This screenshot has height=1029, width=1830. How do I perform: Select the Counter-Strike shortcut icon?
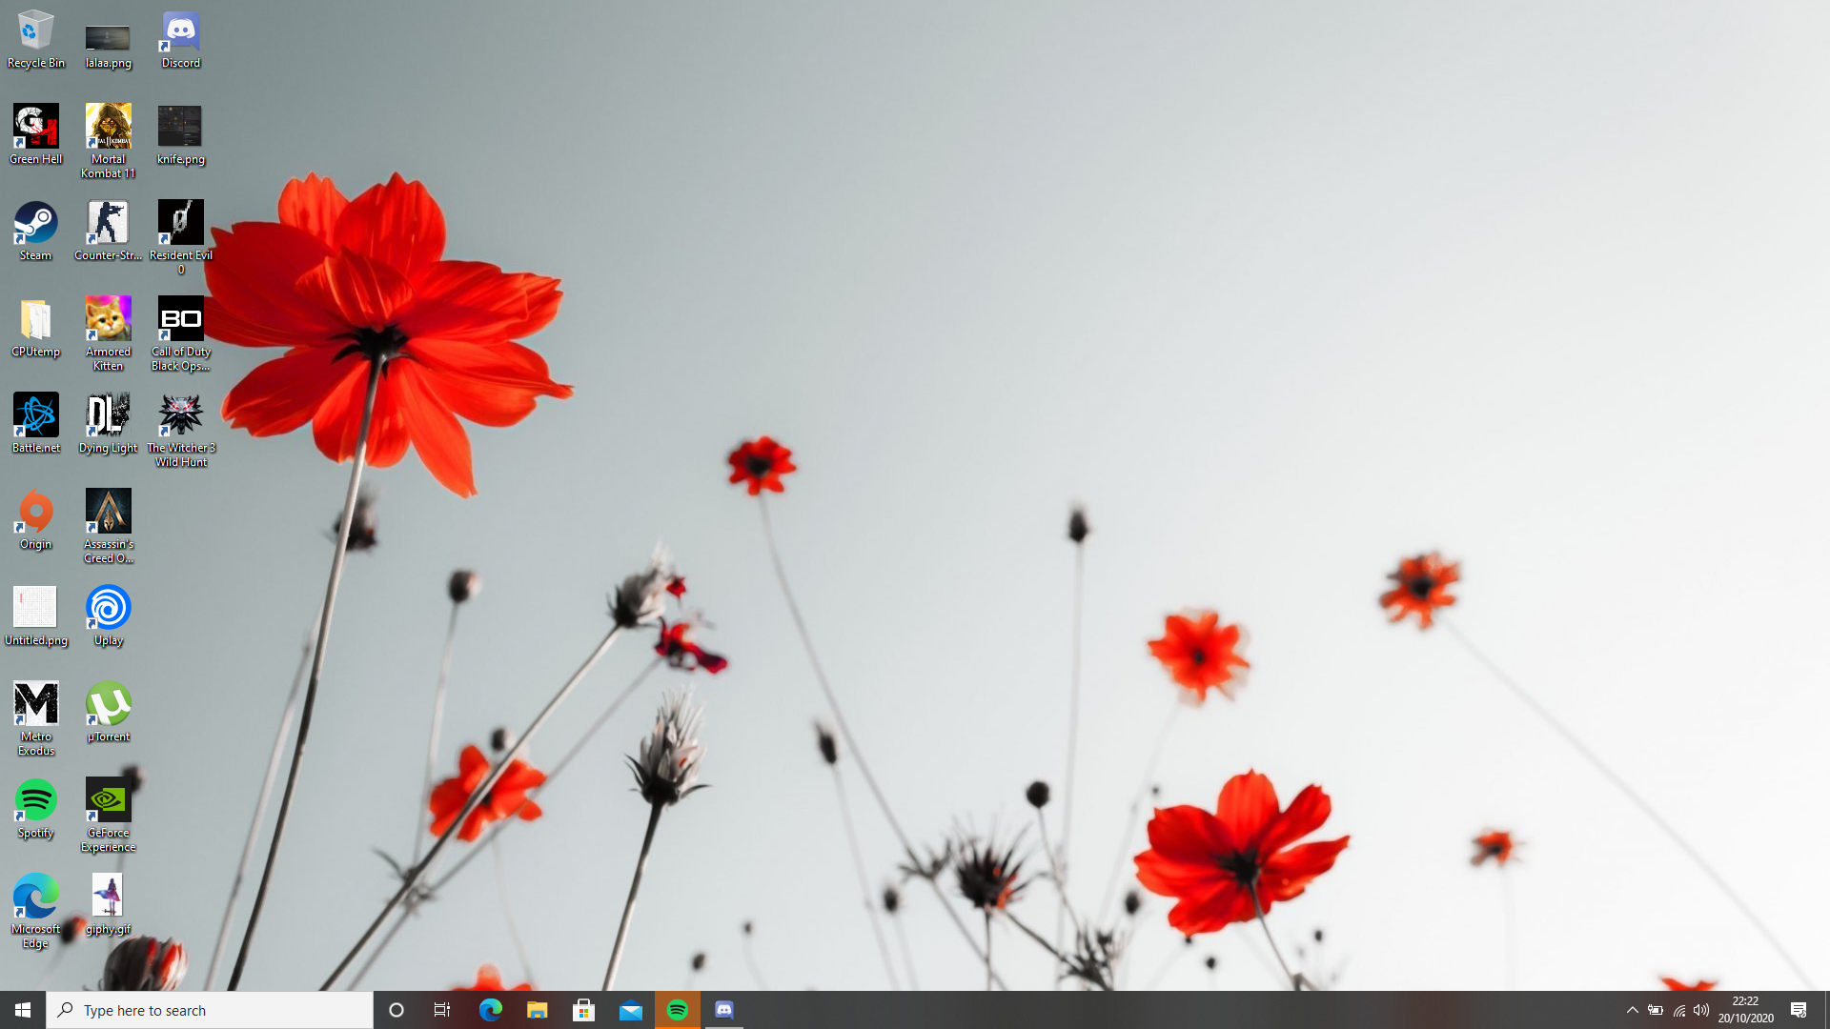tap(108, 231)
